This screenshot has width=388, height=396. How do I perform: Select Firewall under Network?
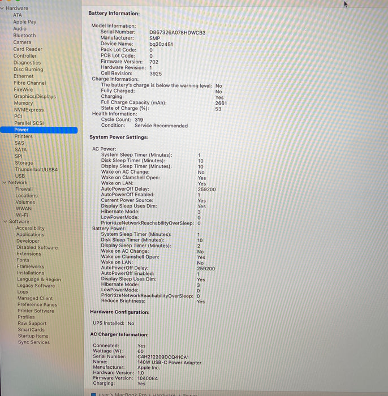pos(24,189)
